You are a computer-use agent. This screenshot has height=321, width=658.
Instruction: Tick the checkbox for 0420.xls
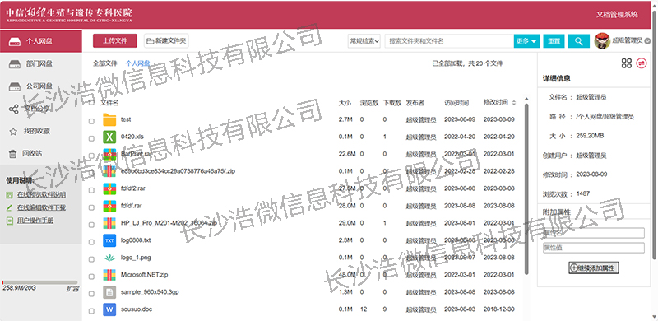[x=91, y=138]
